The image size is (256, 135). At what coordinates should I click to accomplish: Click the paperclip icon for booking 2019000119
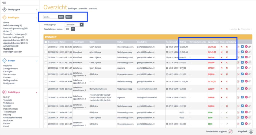click(250, 97)
